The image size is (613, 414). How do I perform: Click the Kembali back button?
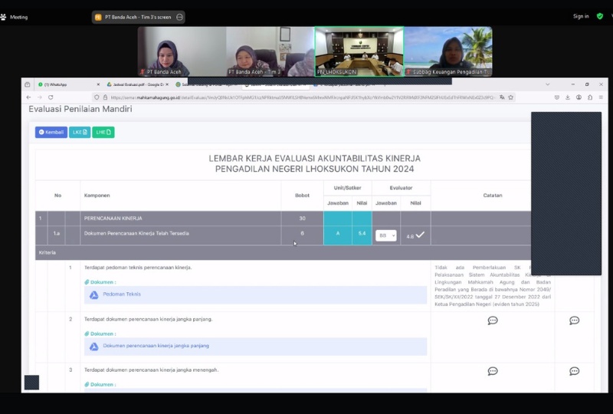coord(51,132)
